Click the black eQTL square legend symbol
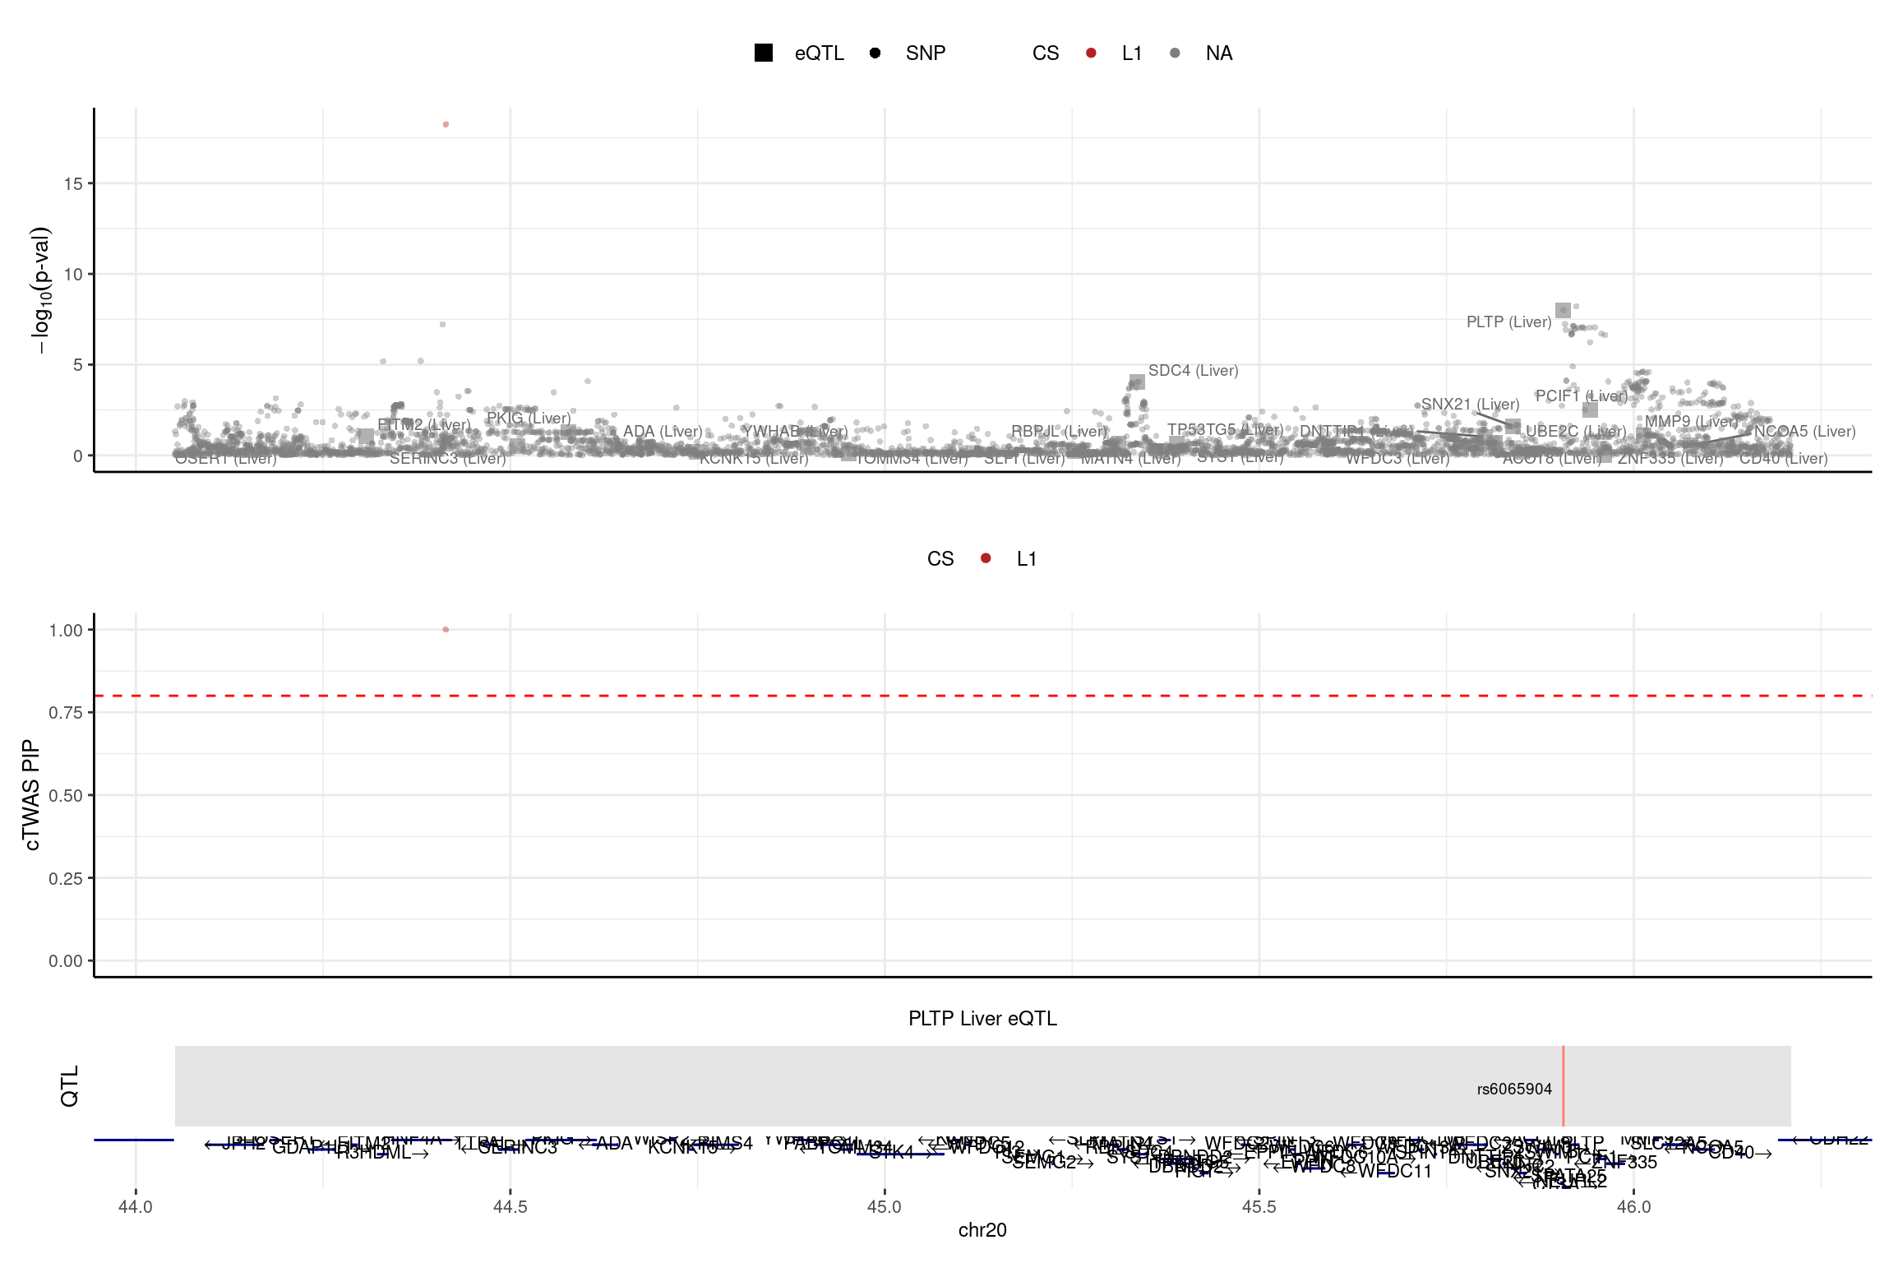 (763, 53)
